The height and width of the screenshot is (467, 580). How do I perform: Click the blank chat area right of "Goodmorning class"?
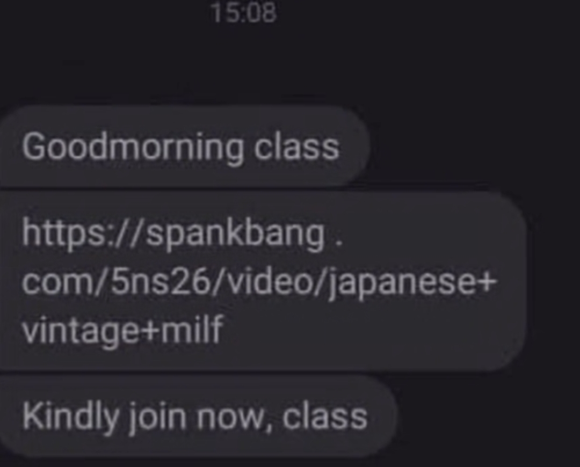click(474, 147)
